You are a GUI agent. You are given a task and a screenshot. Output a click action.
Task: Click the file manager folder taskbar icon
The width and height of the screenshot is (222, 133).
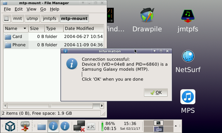point(41,126)
